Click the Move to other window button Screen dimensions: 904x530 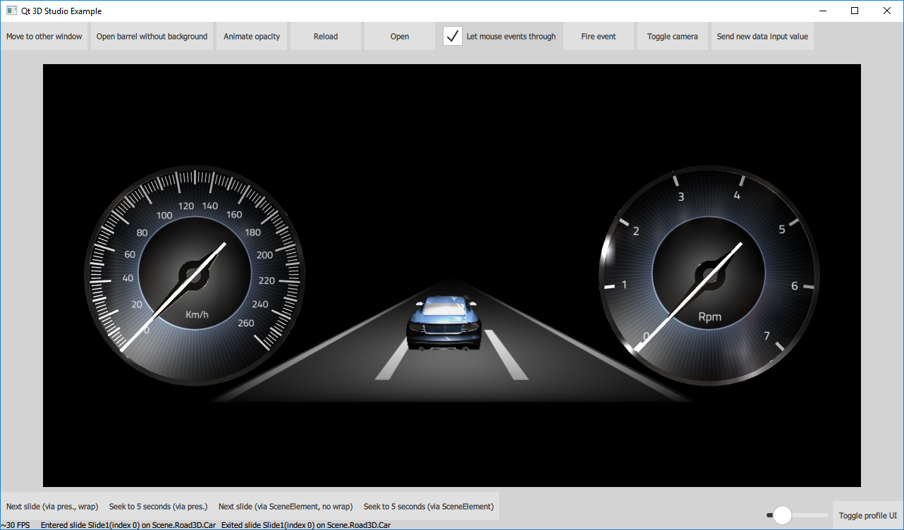coord(44,37)
